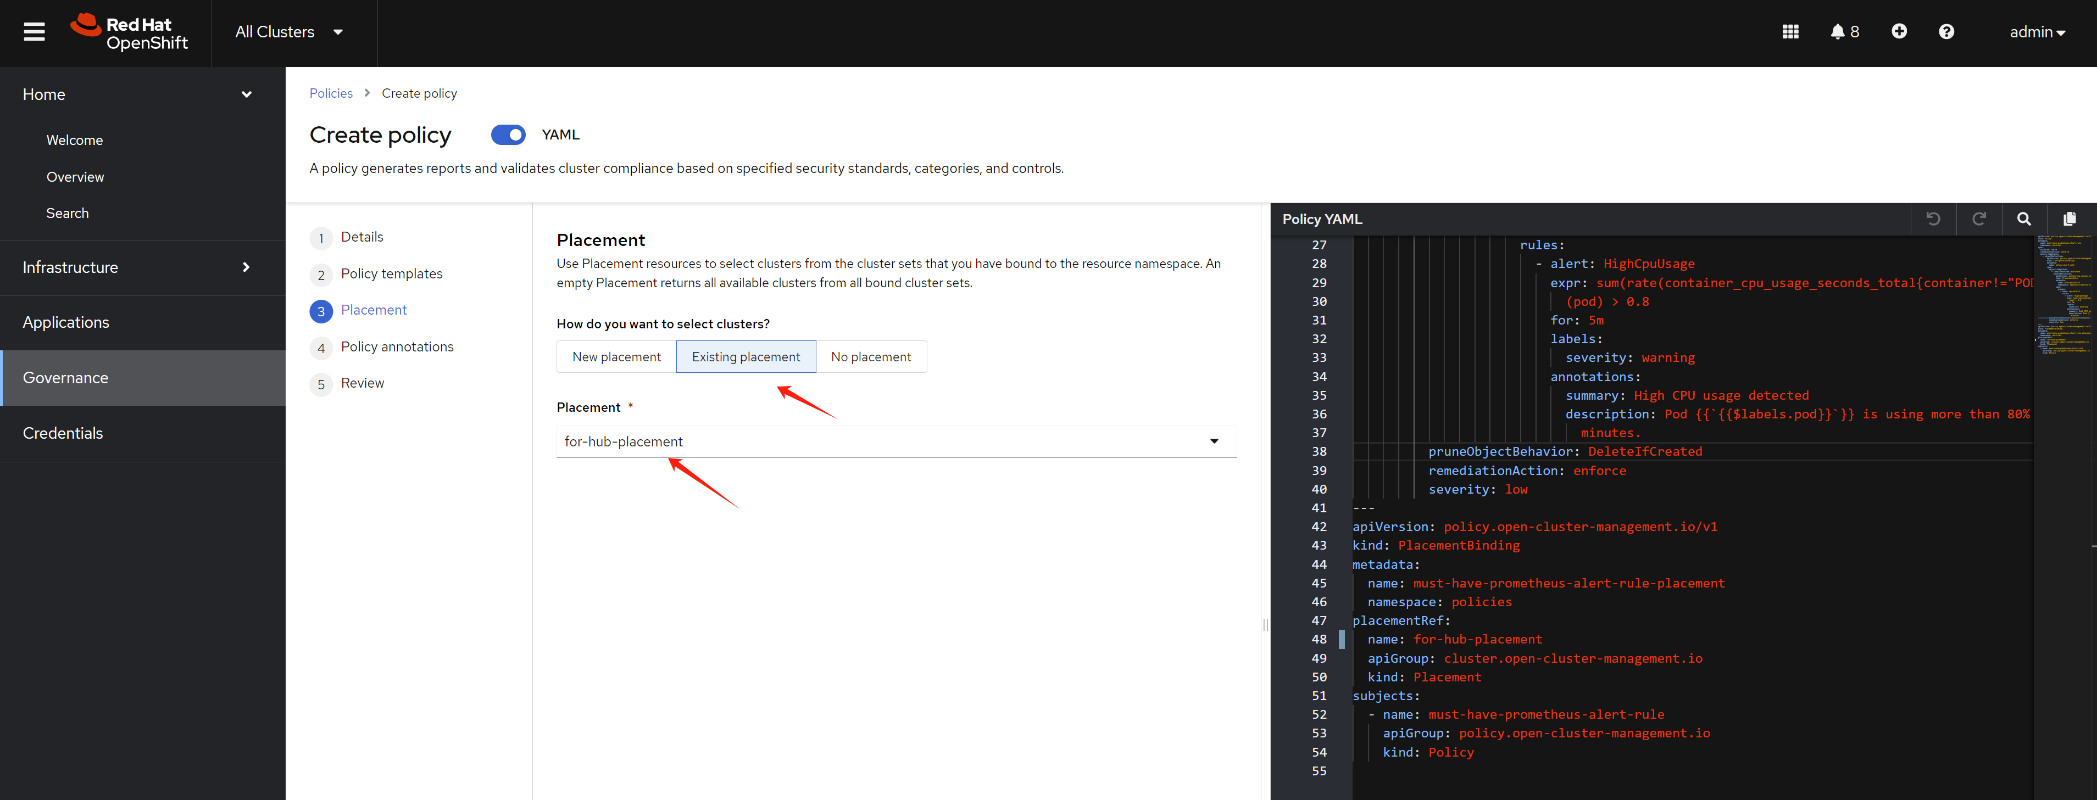
Task: Open the hamburger navigation menu
Action: pos(34,32)
